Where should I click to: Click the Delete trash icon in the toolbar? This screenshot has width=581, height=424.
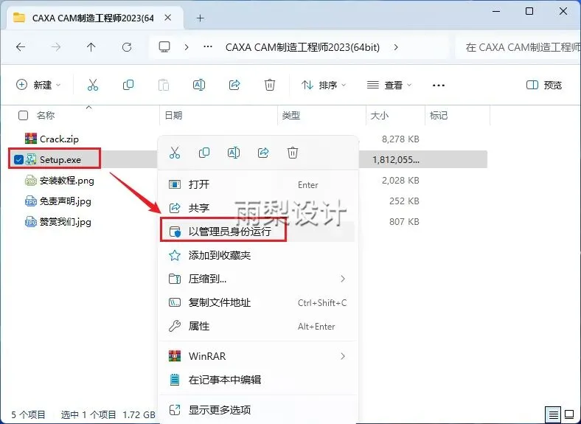pyautogui.click(x=270, y=86)
